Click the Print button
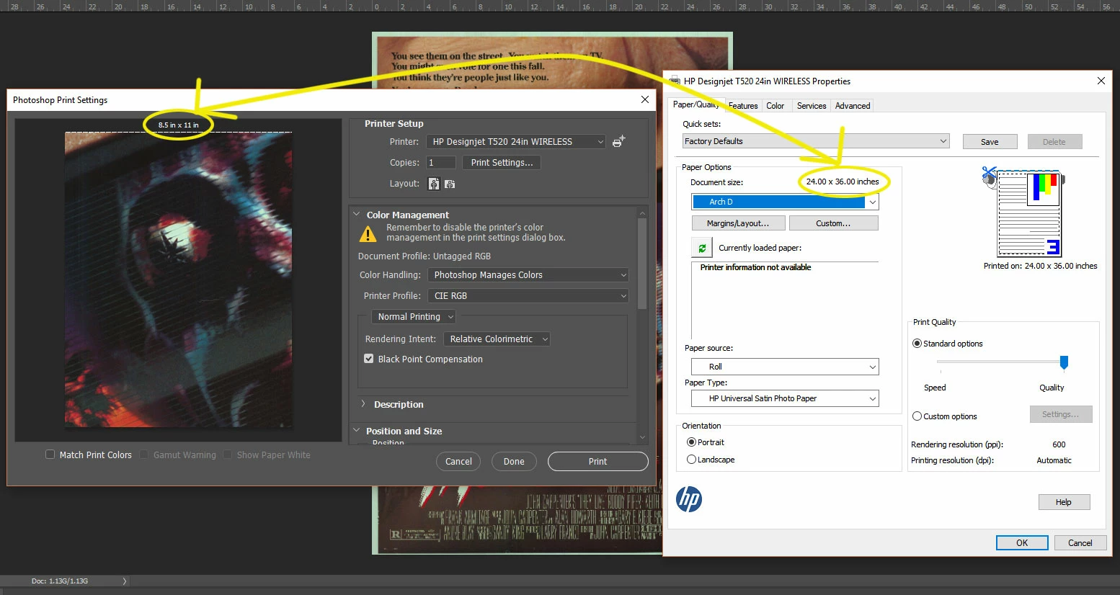The height and width of the screenshot is (595, 1120). (x=597, y=462)
